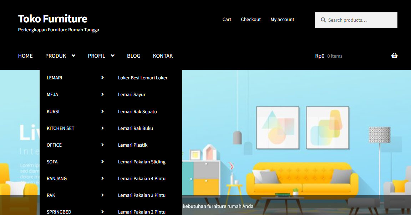Image resolution: width=411 pixels, height=215 pixels.
Task: Open the Checkout link
Action: (251, 19)
